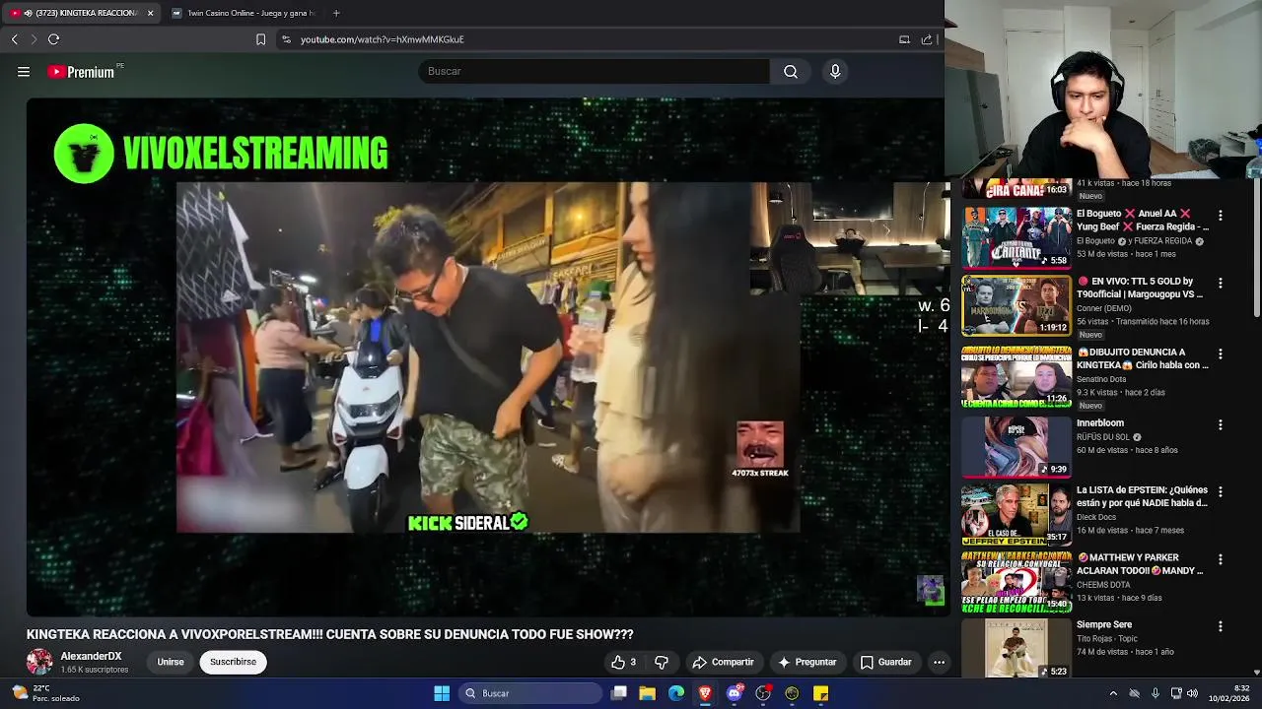Close the KINGTEKA REACCIONA tab
Screen dimensions: 1262x709
[150, 13]
